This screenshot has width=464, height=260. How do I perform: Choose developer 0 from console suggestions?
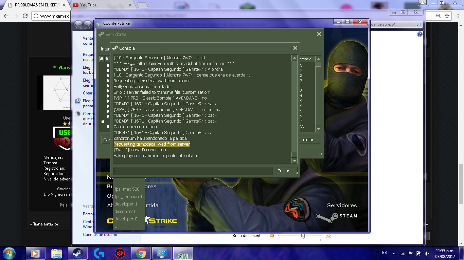click(126, 219)
